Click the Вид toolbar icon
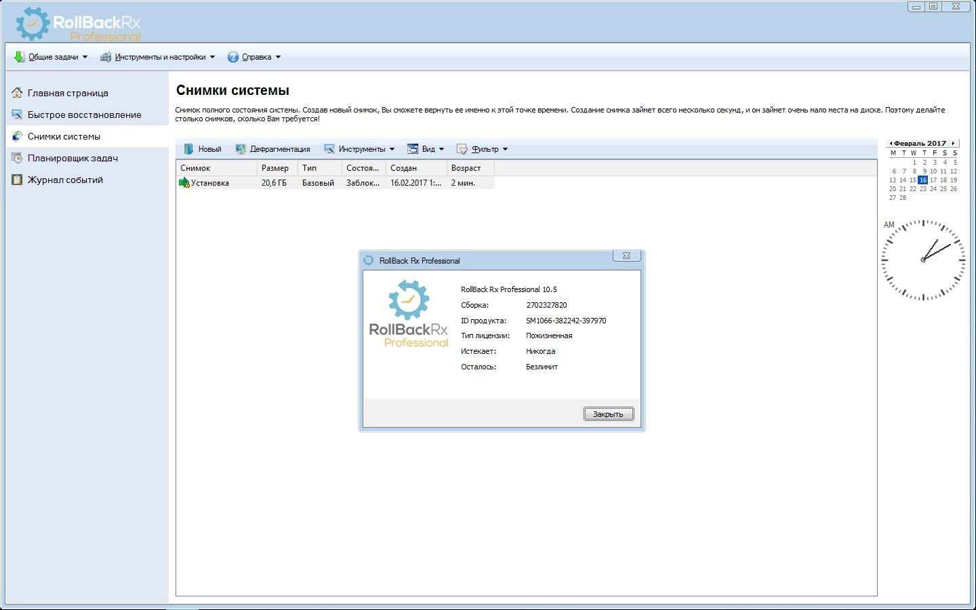Image resolution: width=976 pixels, height=610 pixels. [412, 149]
